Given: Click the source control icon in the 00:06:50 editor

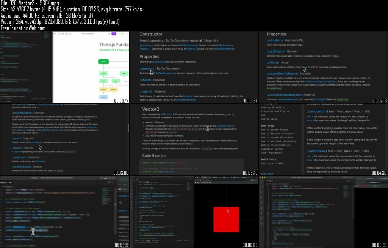Looking at the screenshot, I should point(261,192).
